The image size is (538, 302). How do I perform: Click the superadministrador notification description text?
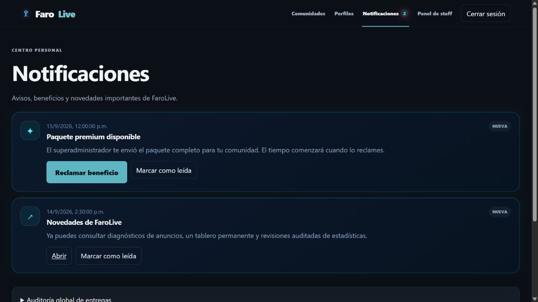click(x=216, y=150)
